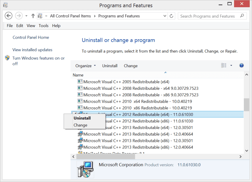Select Visual C++ 2010 x64 Redistributable 10.0.40219
The width and height of the screenshot is (252, 182).
[x=138, y=101]
